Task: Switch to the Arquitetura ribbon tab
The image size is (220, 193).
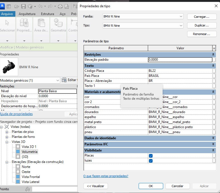Action: pyautogui.click(x=27, y=14)
